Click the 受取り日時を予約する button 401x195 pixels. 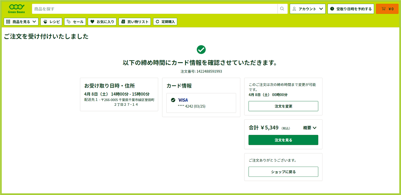click(351, 9)
